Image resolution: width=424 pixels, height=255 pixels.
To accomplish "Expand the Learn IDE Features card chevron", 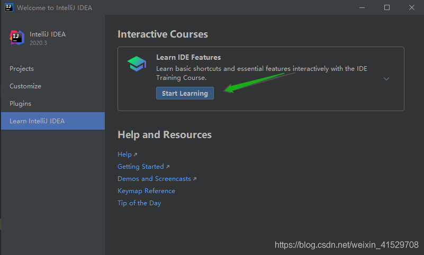I will 386,79.
